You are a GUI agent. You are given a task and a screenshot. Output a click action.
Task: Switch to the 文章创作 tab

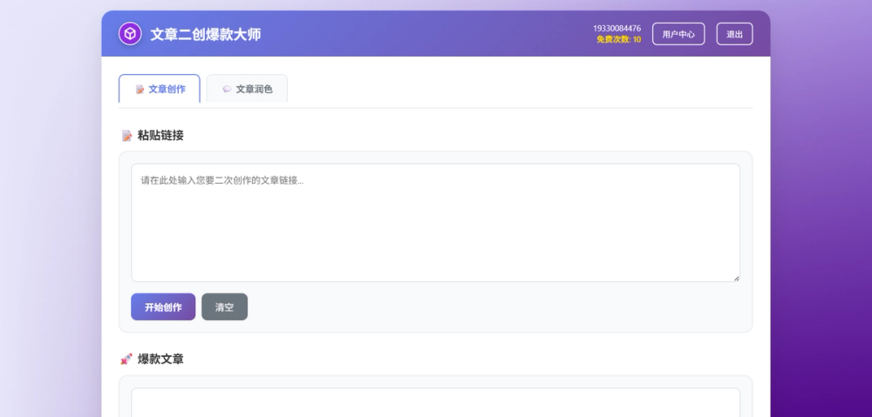(x=159, y=89)
